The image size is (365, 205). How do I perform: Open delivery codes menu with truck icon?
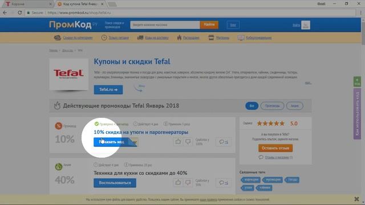[153, 38]
